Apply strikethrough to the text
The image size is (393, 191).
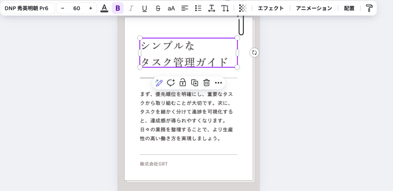(158, 8)
